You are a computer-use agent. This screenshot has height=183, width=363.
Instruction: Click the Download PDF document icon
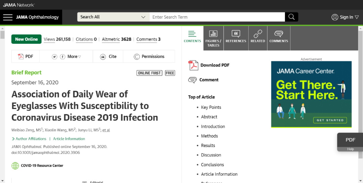pyautogui.click(x=193, y=65)
